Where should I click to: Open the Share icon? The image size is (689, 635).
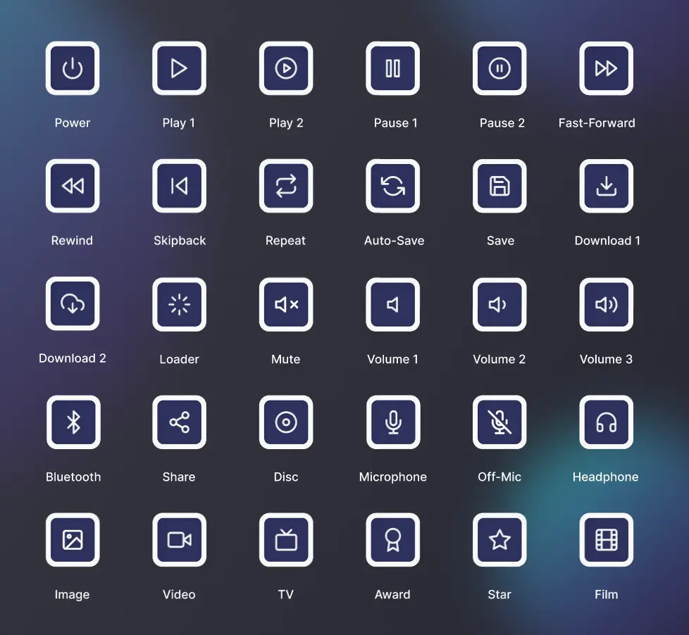[179, 422]
